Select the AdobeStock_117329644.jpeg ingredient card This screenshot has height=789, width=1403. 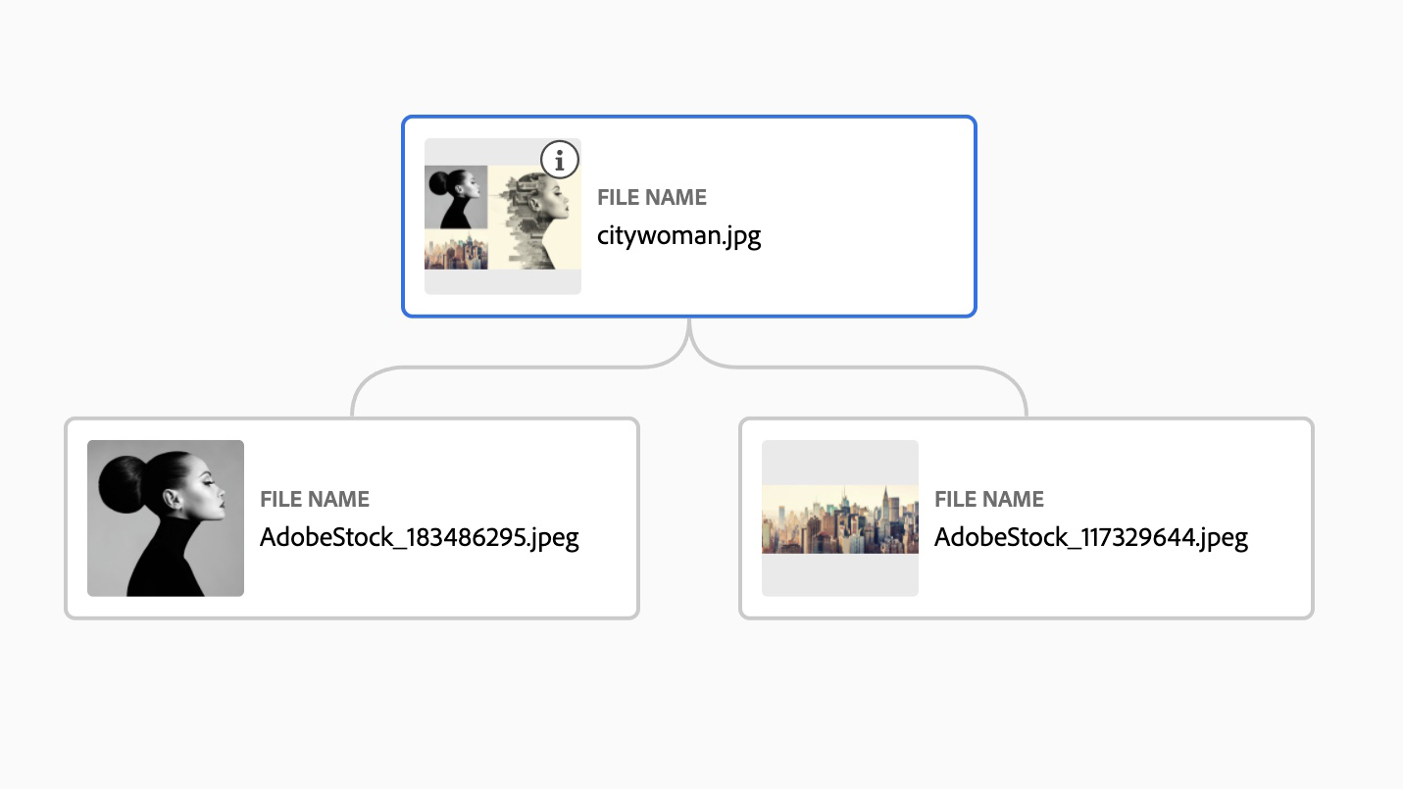pos(1027,518)
